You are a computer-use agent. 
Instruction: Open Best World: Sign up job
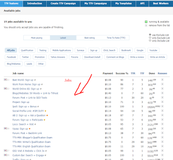[23, 80]
